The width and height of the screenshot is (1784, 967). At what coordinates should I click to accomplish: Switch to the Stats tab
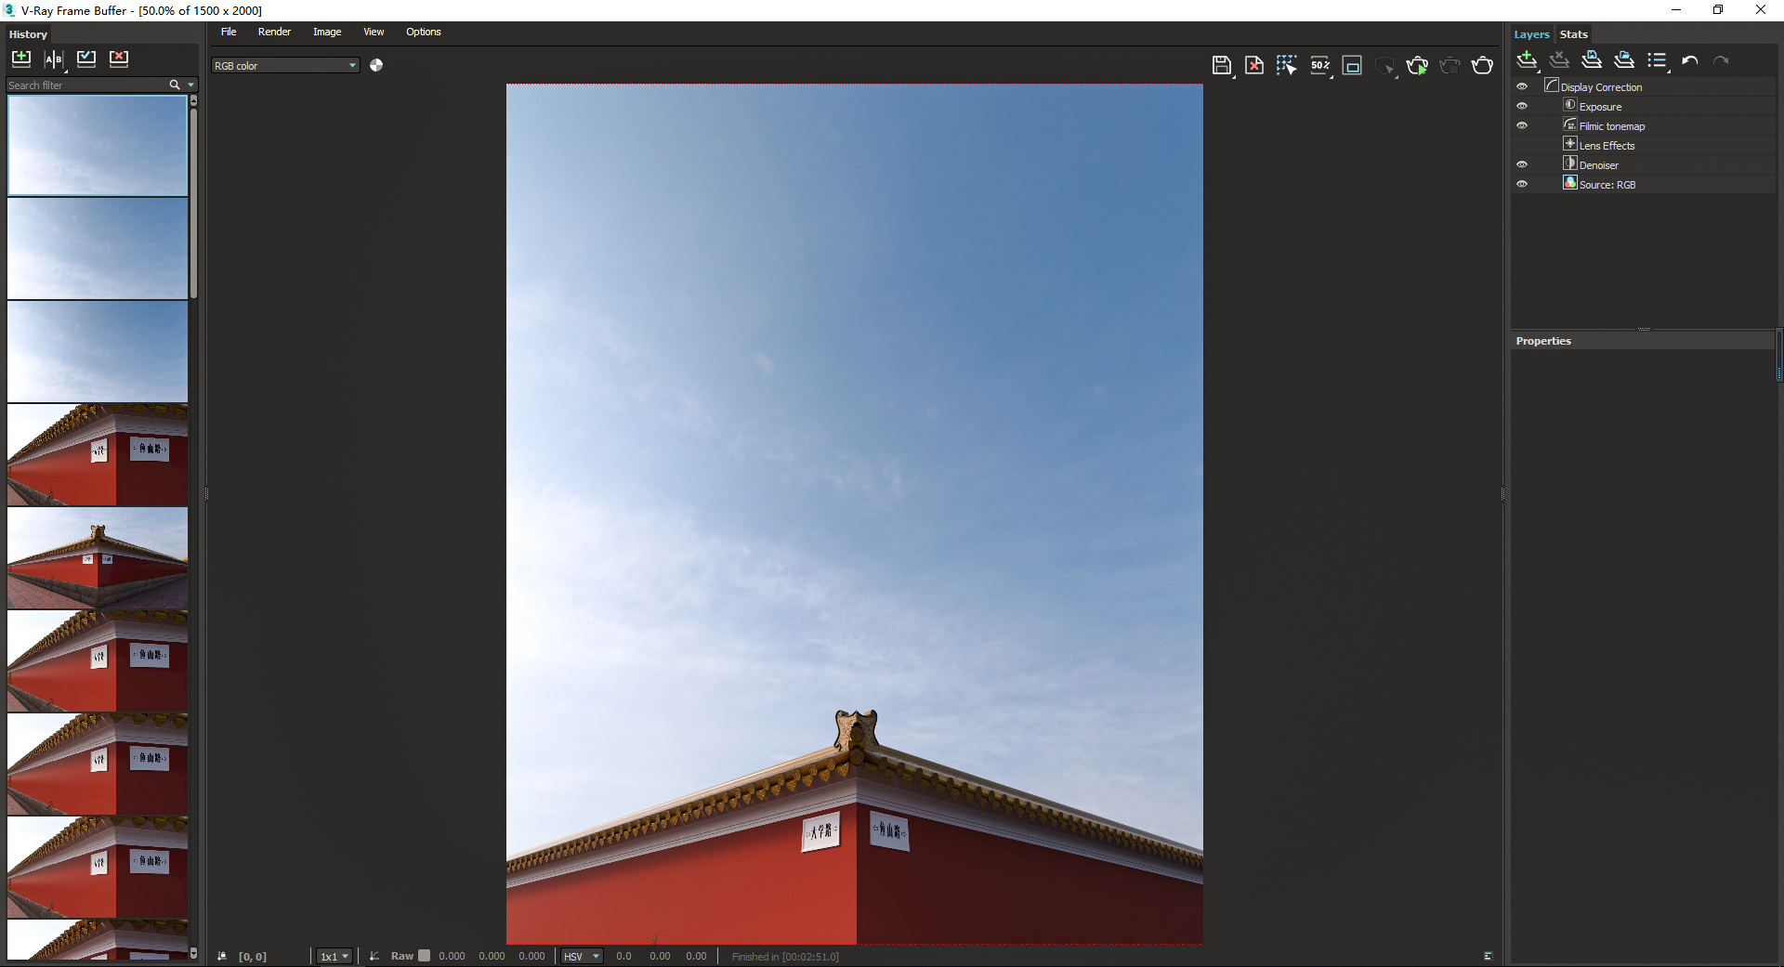click(x=1574, y=34)
